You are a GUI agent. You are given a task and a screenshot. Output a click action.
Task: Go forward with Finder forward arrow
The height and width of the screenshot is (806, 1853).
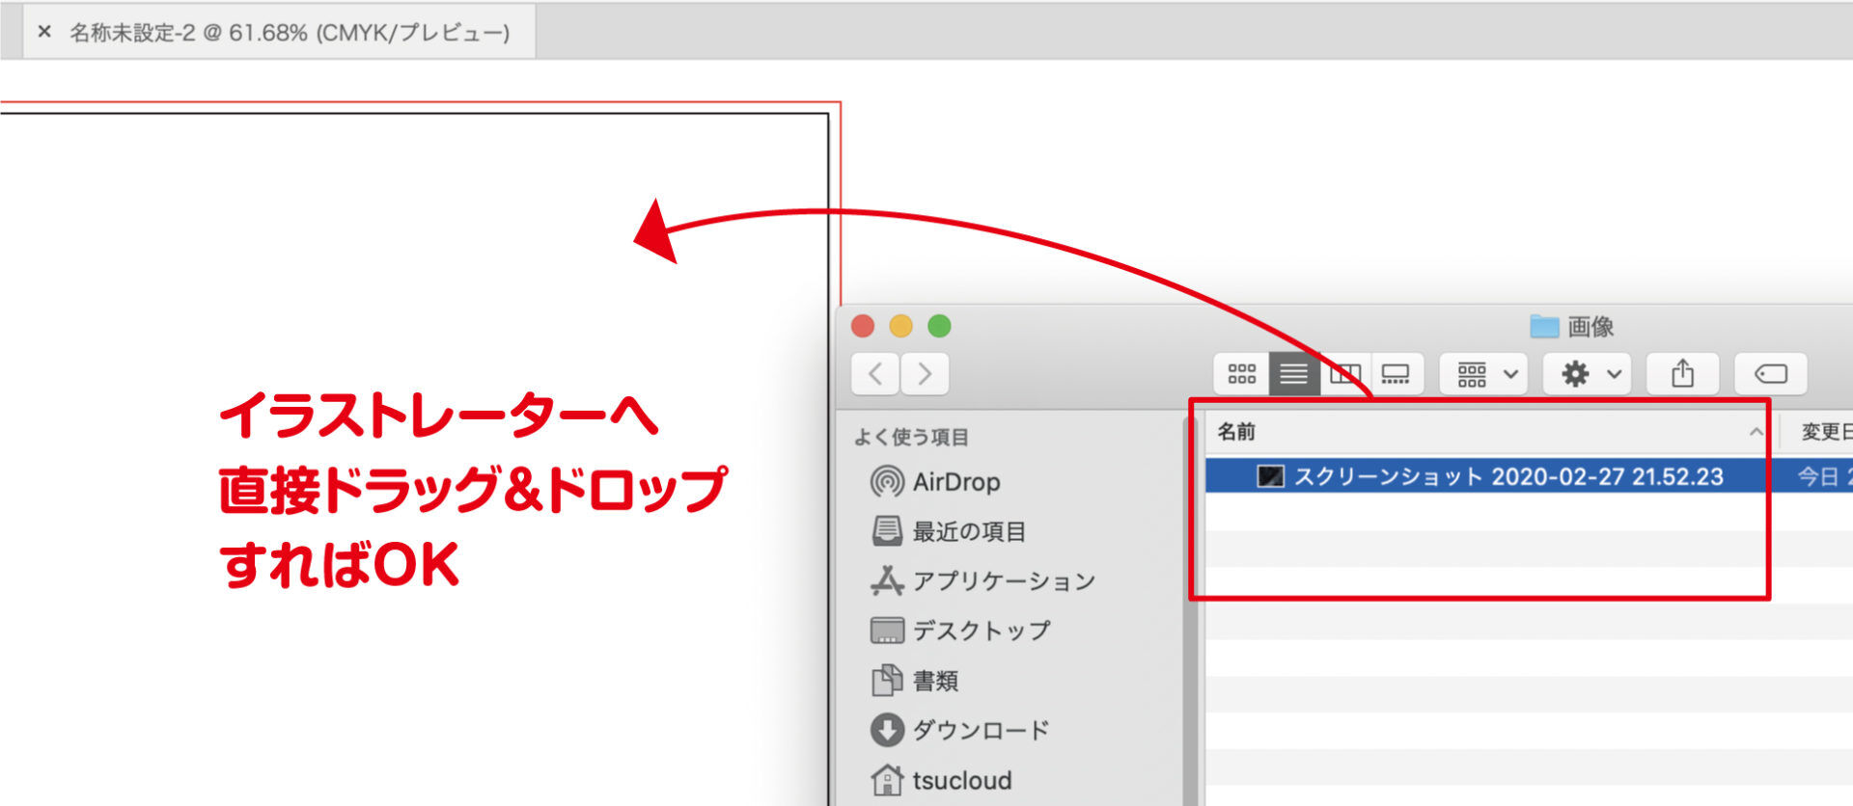pos(925,374)
